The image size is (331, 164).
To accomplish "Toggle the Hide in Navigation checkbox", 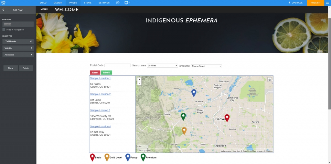I will [4, 30].
